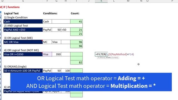The image size is (178, 100).
Task: Click the '2) AND Logical Test' label
Action: pos(16,26)
